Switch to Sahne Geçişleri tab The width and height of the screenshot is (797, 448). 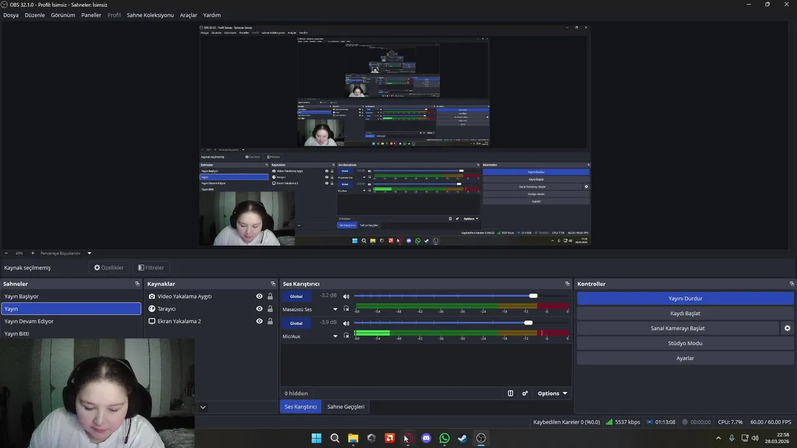346,406
